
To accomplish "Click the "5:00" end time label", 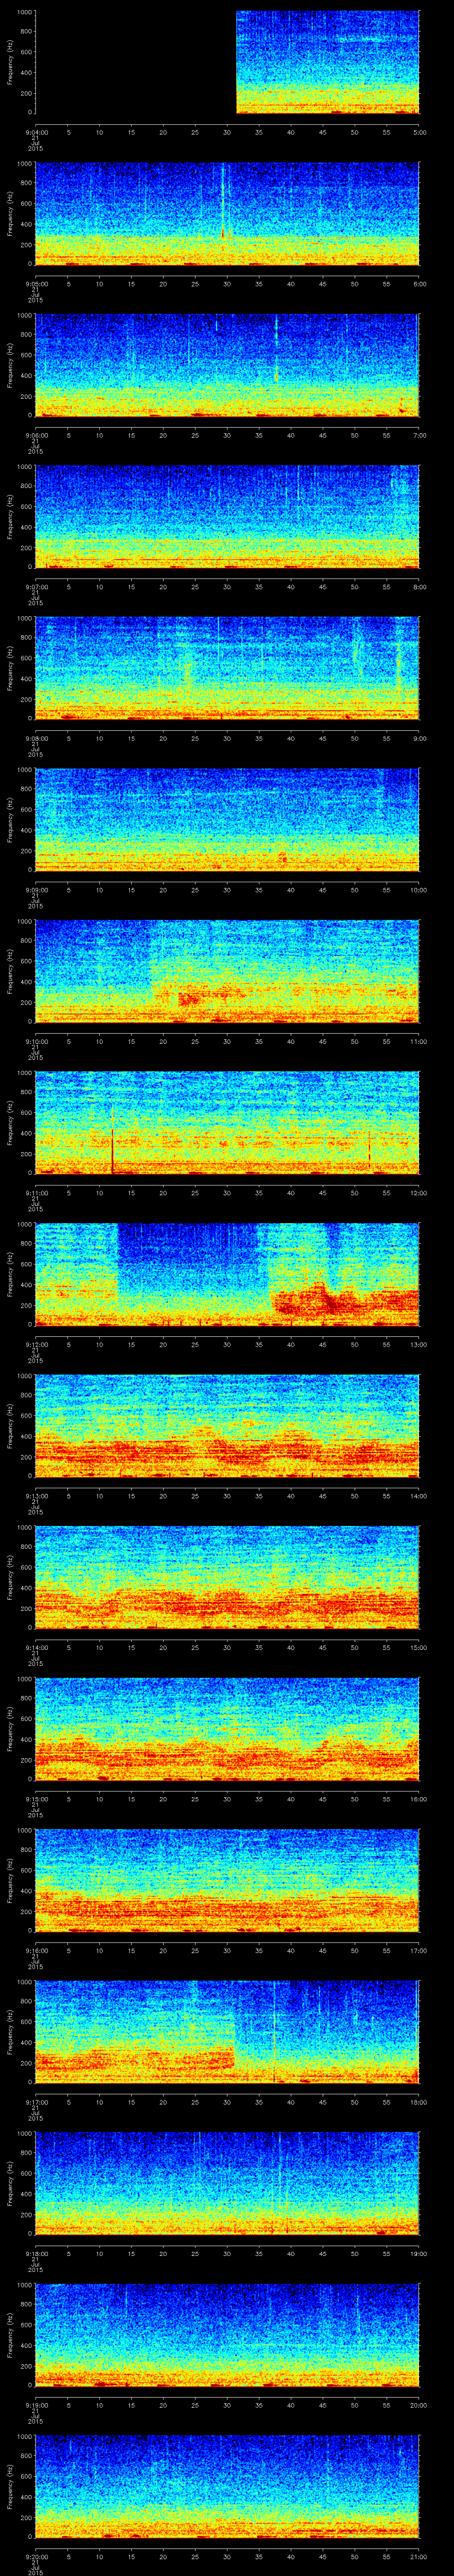I will coord(419,132).
